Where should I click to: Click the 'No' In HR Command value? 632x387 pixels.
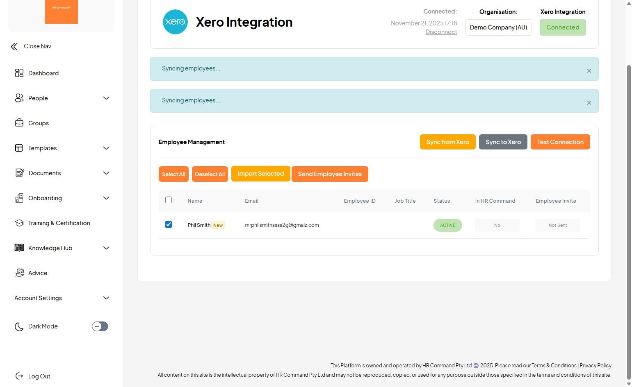tap(497, 225)
